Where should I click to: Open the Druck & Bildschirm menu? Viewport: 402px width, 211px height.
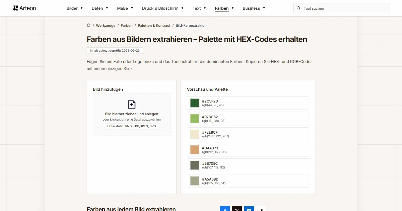(160, 8)
